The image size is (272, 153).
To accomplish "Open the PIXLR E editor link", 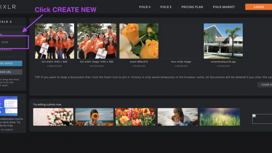I will click(x=166, y=7).
